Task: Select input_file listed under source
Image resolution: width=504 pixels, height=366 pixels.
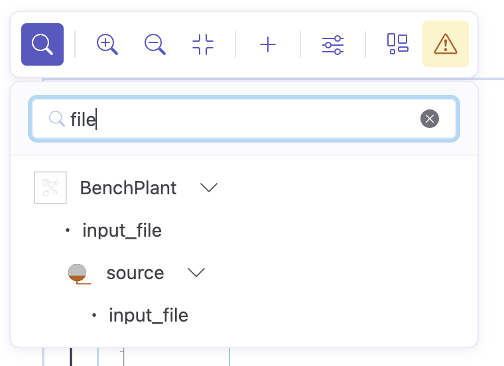Action: click(148, 315)
